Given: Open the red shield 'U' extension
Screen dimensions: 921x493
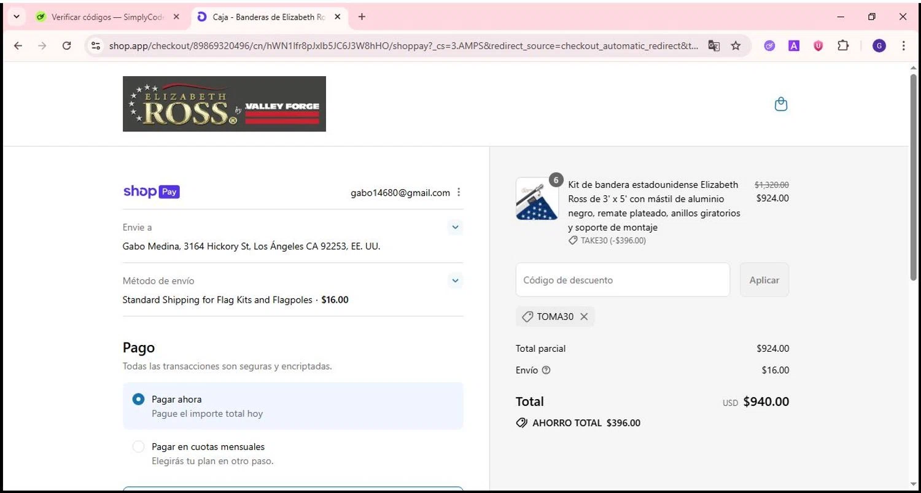Looking at the screenshot, I should (x=818, y=45).
